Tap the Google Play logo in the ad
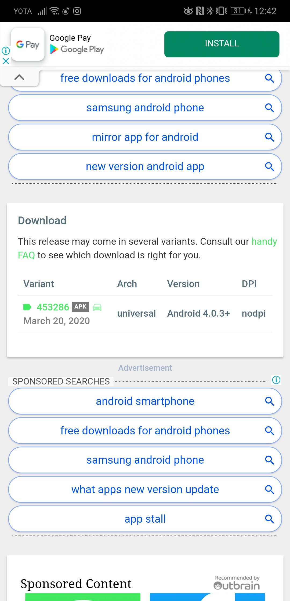 (x=77, y=49)
